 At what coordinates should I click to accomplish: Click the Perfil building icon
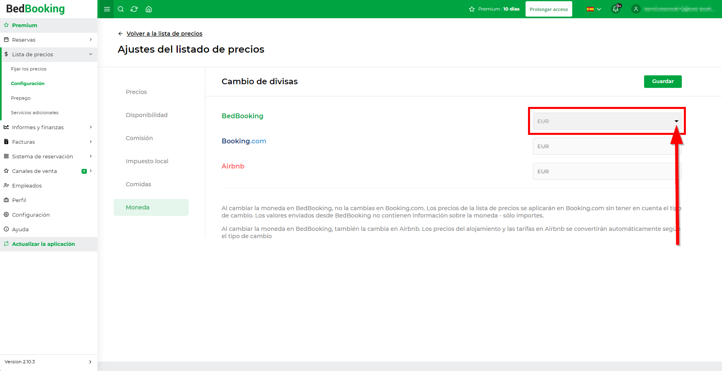(6, 200)
